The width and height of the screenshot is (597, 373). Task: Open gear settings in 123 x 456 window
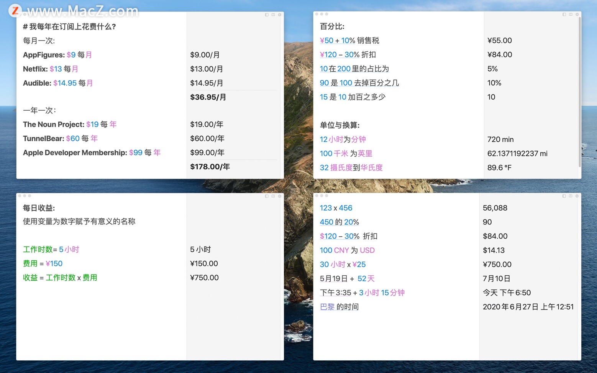click(x=577, y=196)
